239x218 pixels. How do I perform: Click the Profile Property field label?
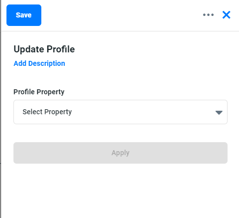coord(39,92)
